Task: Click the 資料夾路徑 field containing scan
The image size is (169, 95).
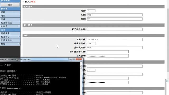Action: coord(115,47)
